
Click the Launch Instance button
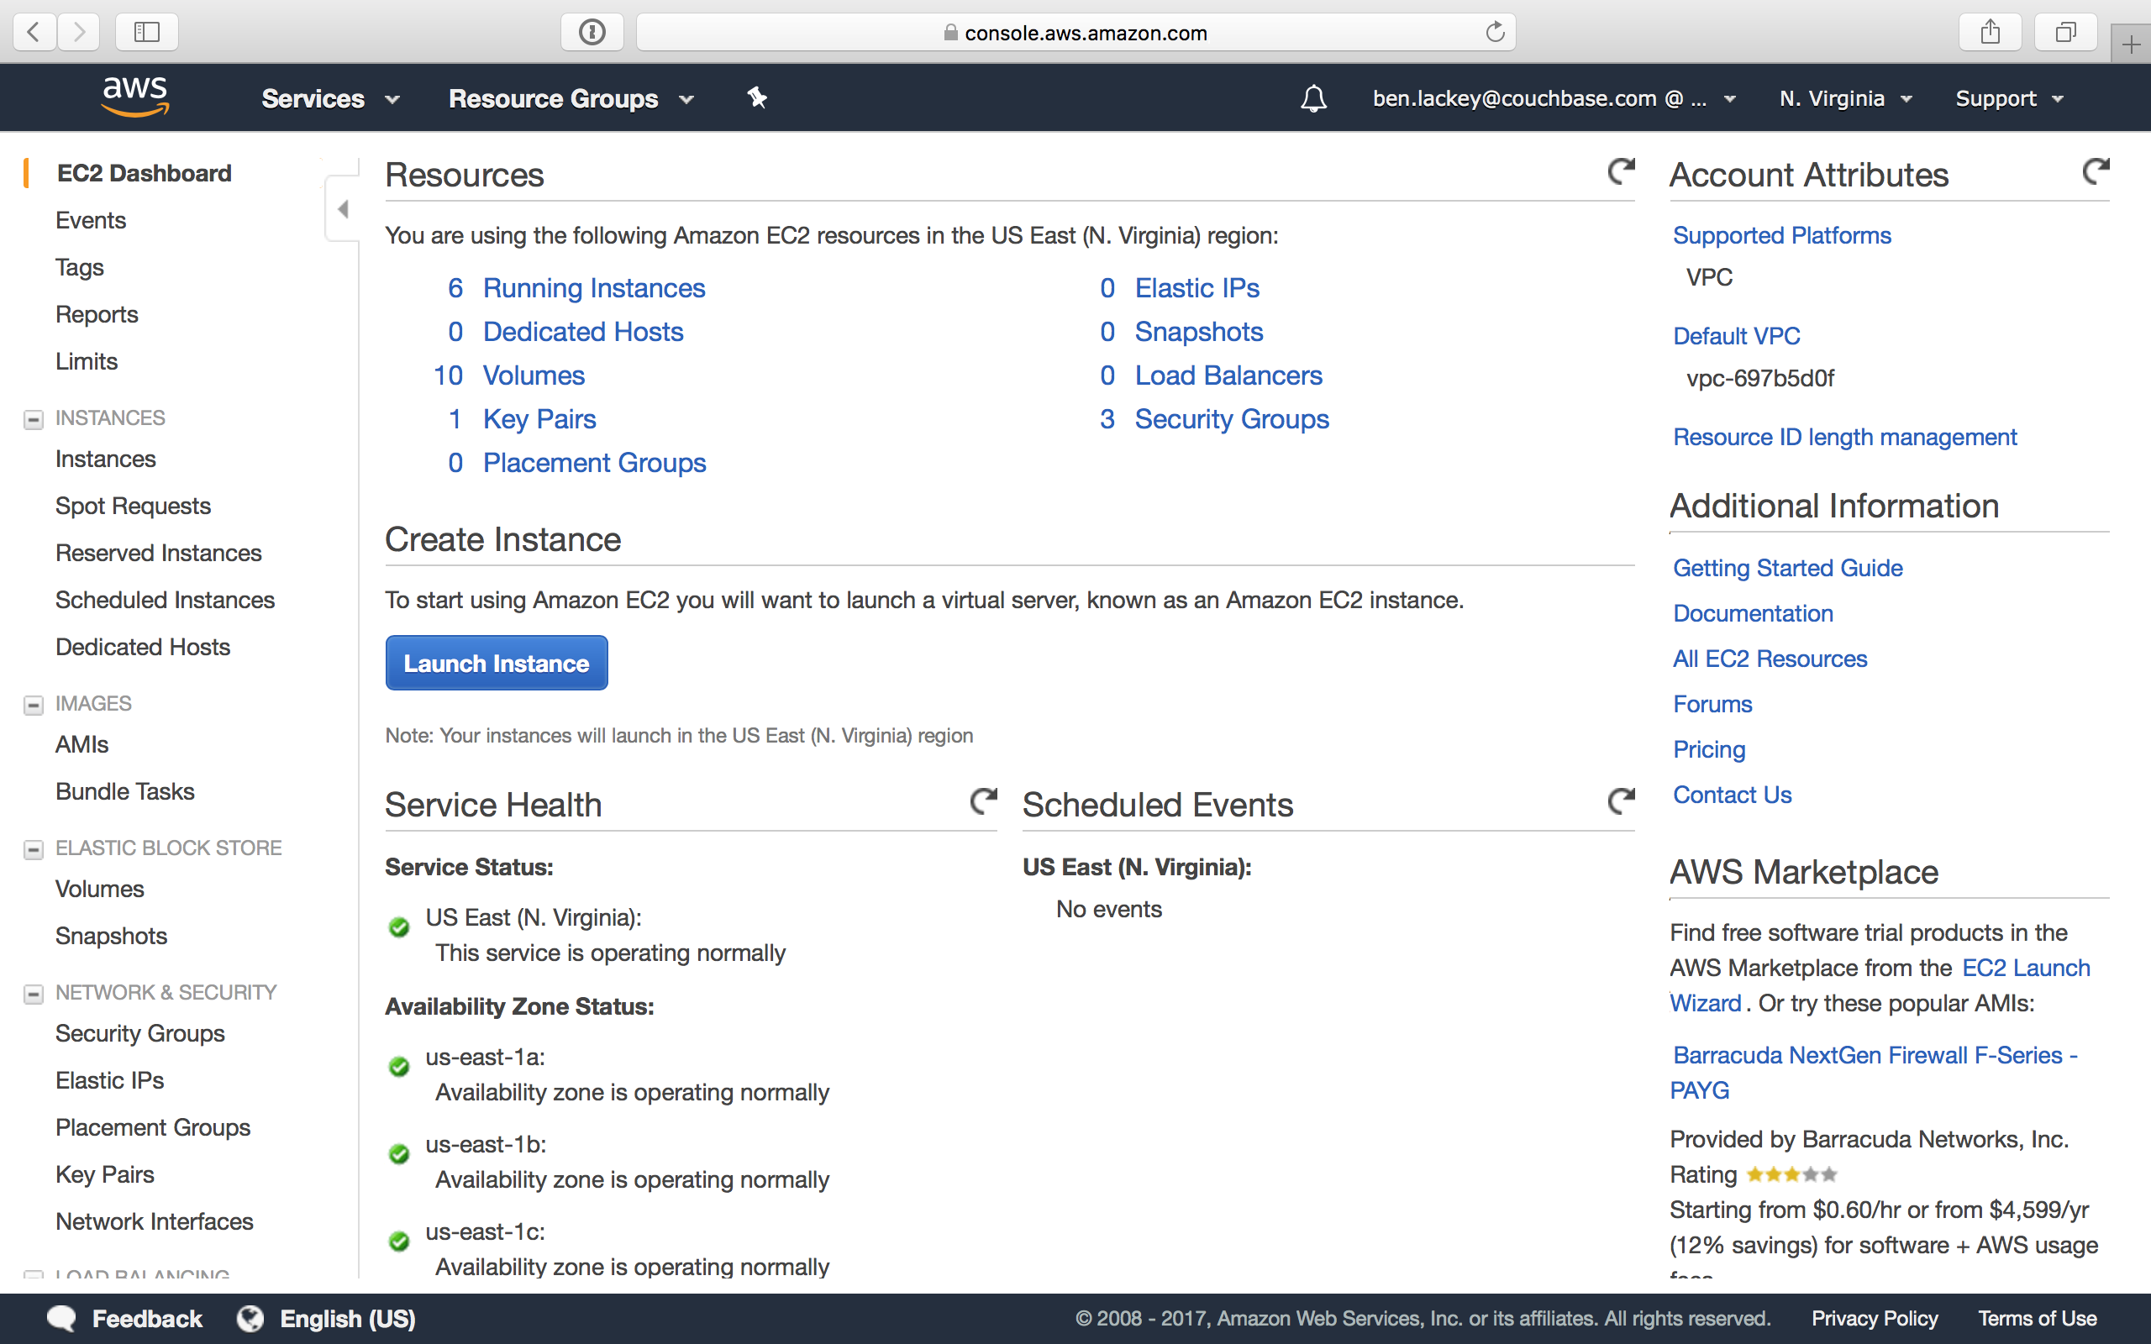(497, 663)
